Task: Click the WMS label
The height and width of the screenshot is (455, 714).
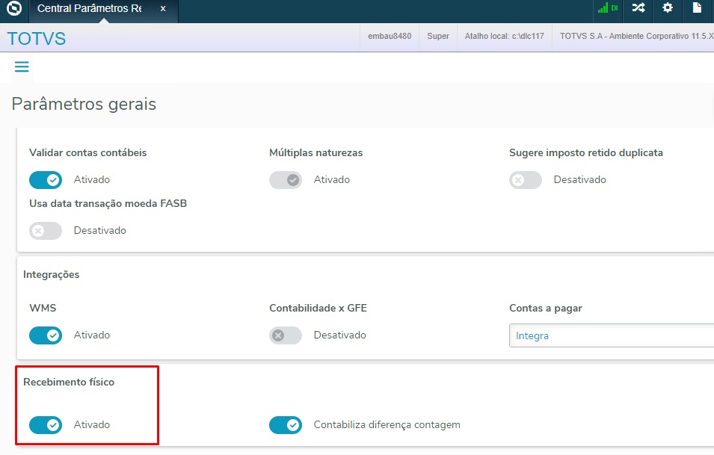Action: click(x=43, y=308)
